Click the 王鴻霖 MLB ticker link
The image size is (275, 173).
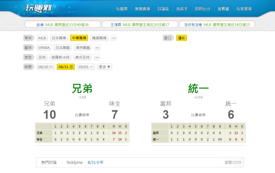click(x=139, y=24)
